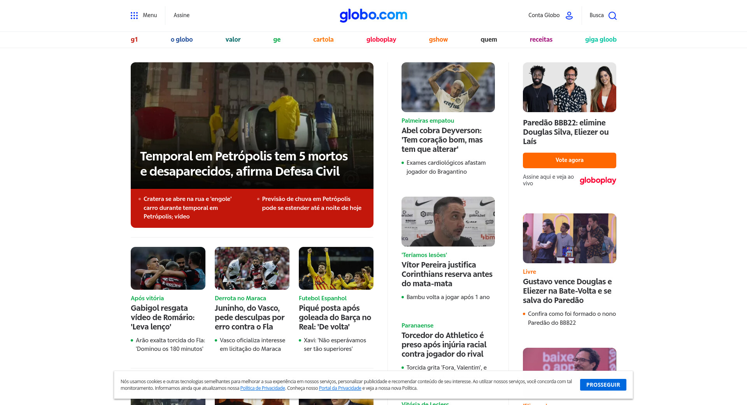
Task: Click the globoplay logo beside Assine aqui
Action: click(x=598, y=180)
